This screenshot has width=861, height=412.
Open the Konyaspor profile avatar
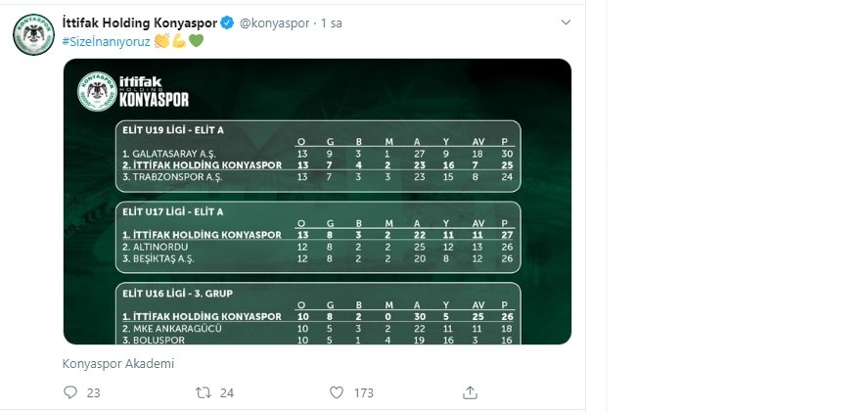point(31,37)
